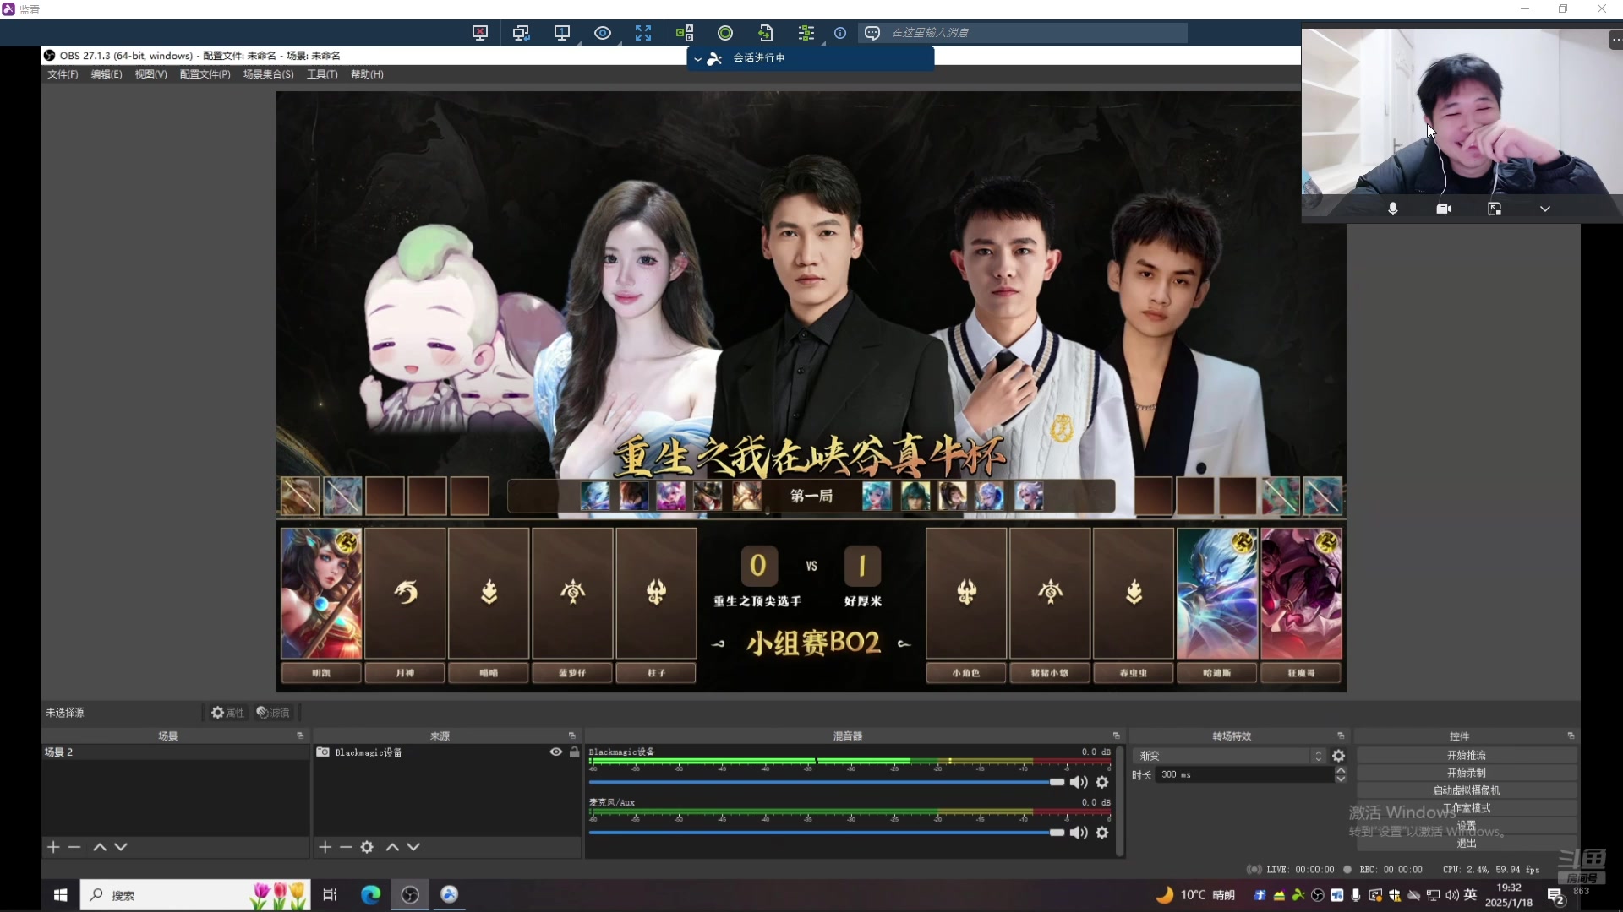Open the transition properties gear icon
Image resolution: width=1623 pixels, height=912 pixels.
tap(1339, 756)
